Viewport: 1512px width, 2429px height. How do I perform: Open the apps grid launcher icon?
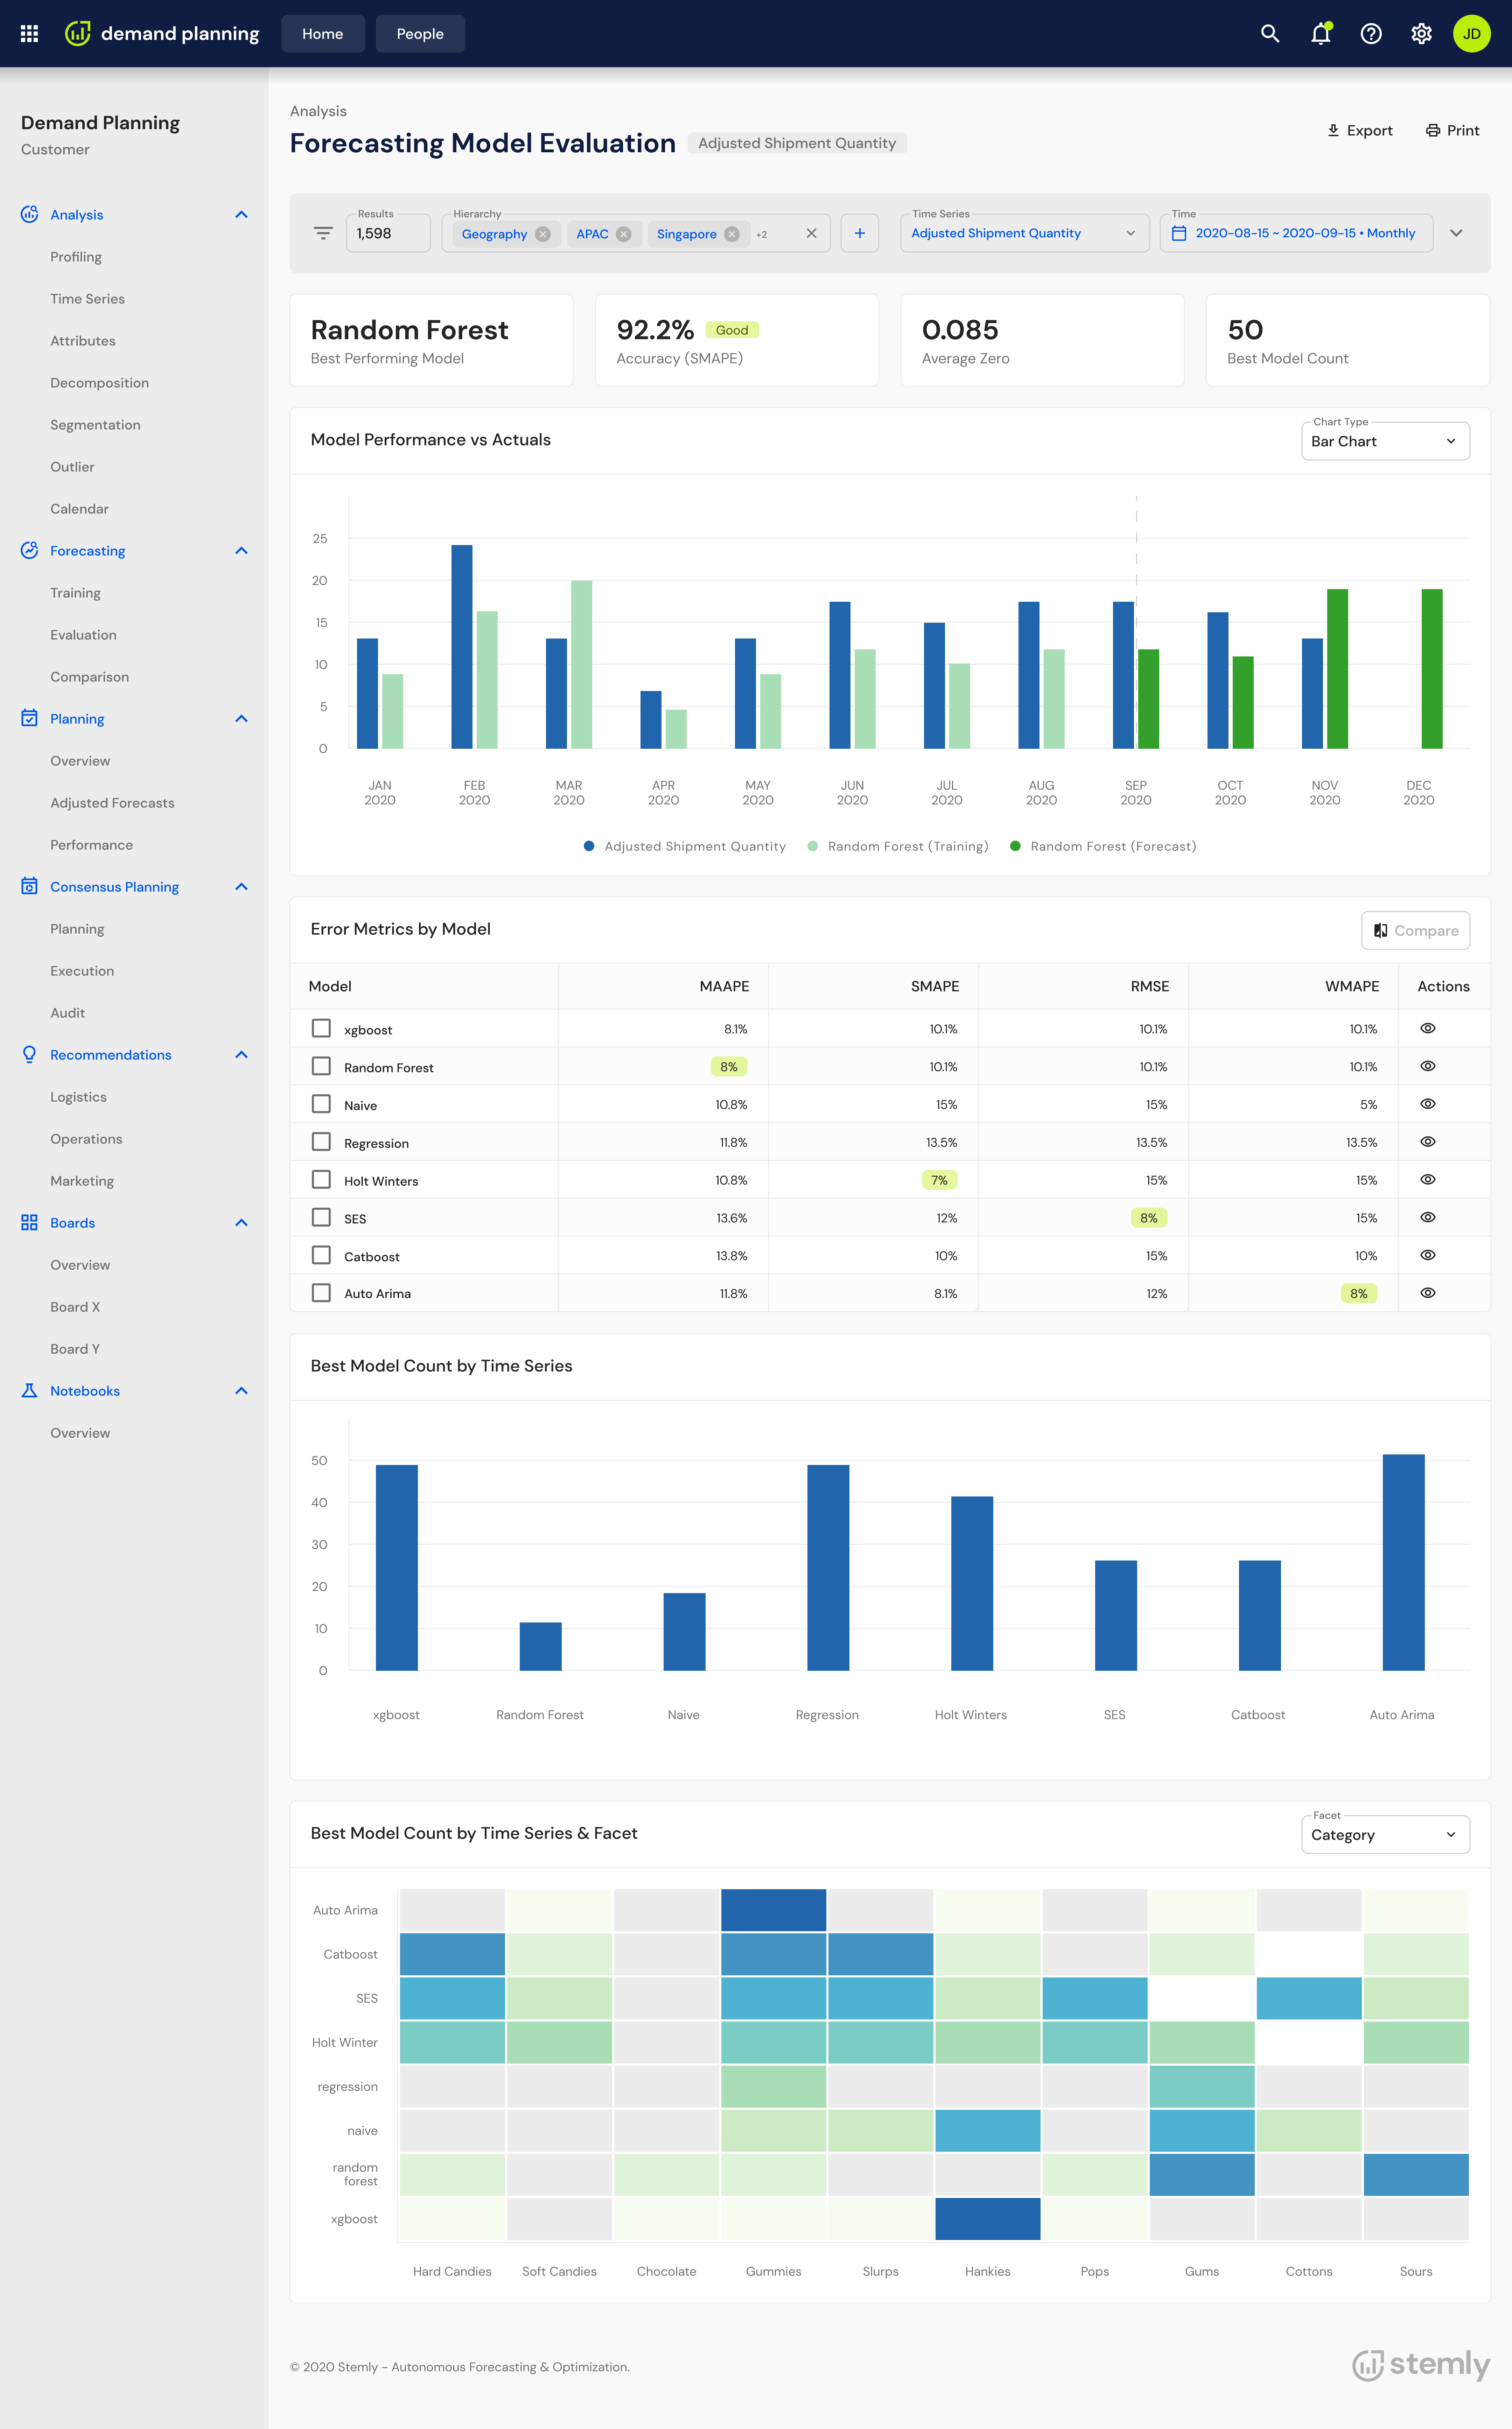[29, 34]
